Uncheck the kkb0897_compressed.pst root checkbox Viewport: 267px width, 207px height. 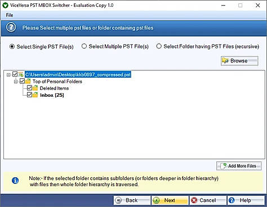(15, 74)
